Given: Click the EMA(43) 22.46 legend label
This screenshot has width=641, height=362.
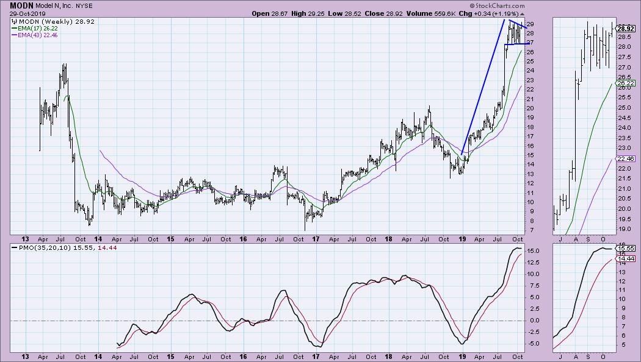Looking at the screenshot, I should 37,35.
